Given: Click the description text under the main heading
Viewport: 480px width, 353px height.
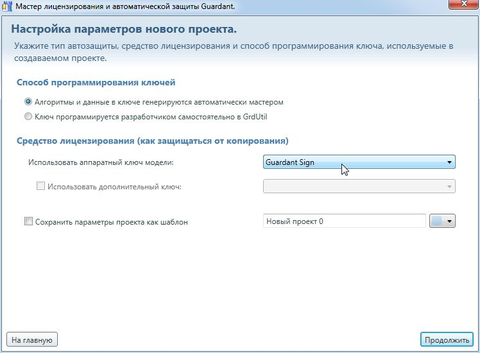Looking at the screenshot, I should pos(234,51).
